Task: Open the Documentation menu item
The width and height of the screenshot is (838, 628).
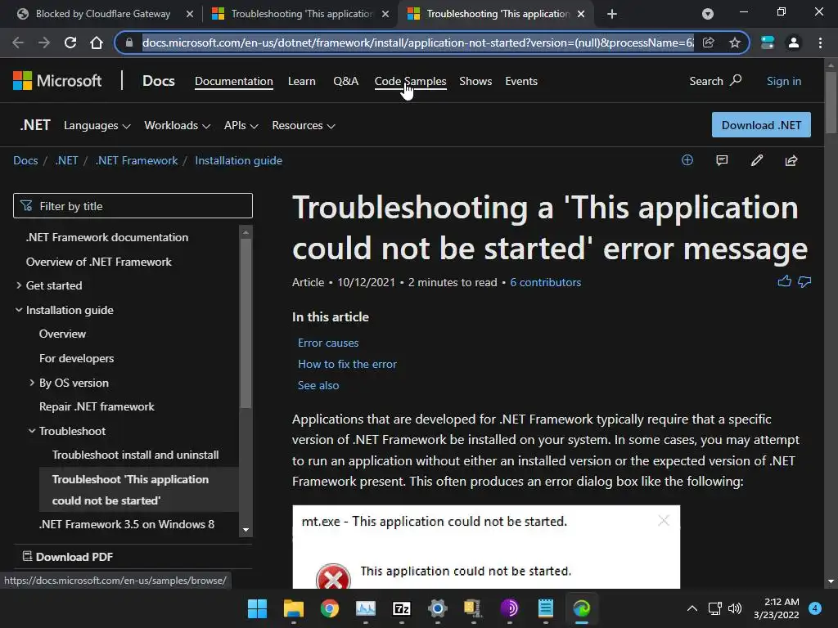Action: click(233, 81)
